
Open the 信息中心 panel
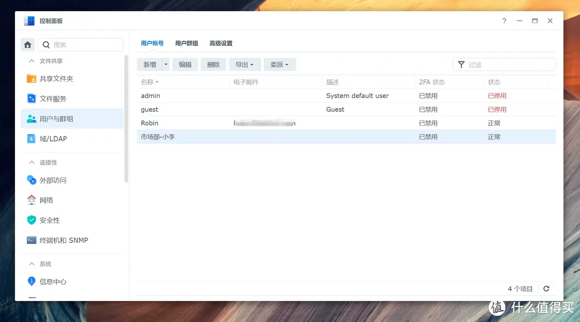point(50,281)
